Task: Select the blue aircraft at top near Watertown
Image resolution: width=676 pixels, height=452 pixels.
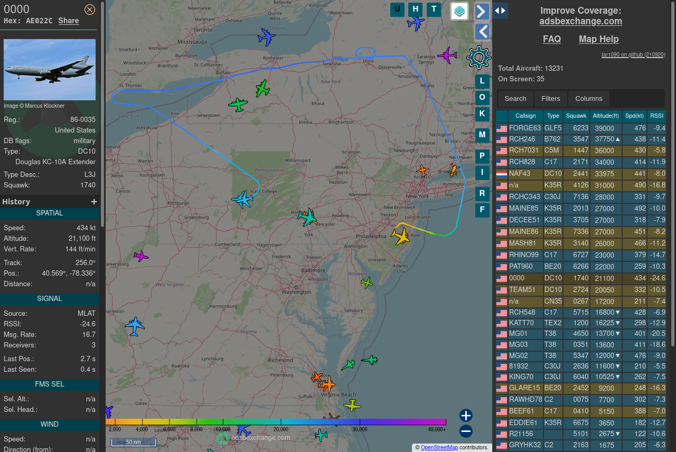Action: pyautogui.click(x=416, y=23)
